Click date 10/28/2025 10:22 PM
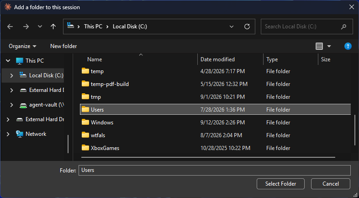 (x=225, y=148)
